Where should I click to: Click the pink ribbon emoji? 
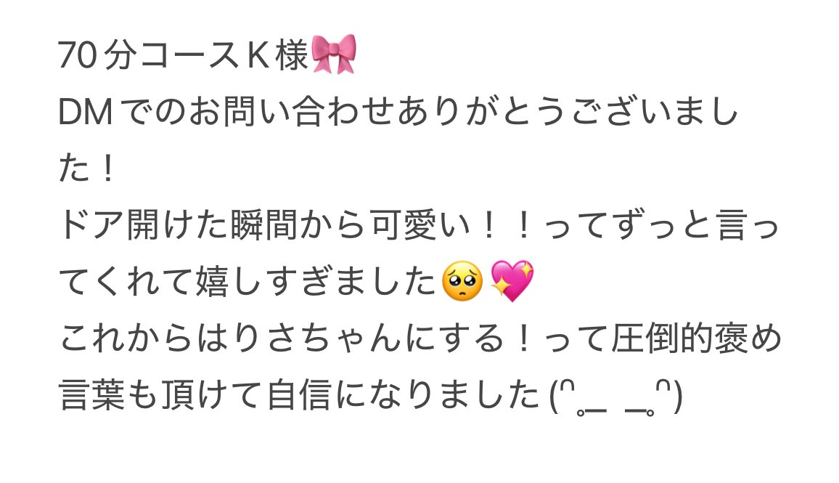click(x=333, y=54)
